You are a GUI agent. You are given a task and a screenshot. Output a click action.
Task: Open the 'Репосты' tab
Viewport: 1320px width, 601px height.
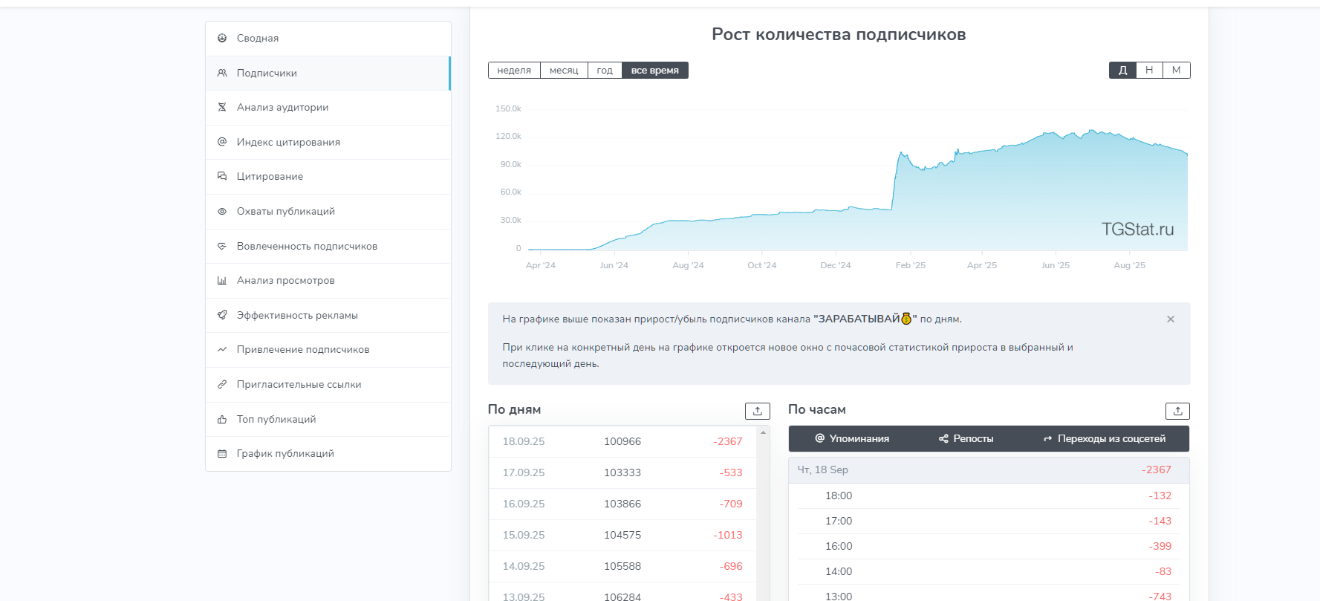pos(966,439)
